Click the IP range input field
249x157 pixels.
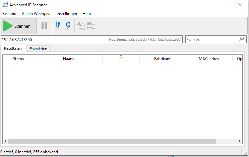(x=91, y=39)
